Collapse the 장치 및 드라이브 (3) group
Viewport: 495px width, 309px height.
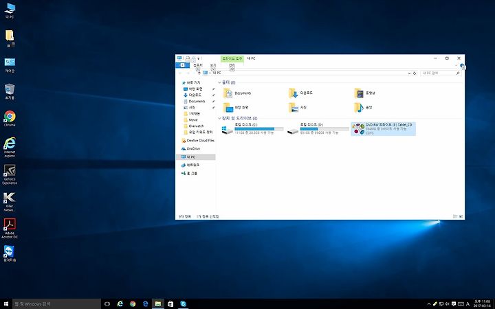[219, 118]
